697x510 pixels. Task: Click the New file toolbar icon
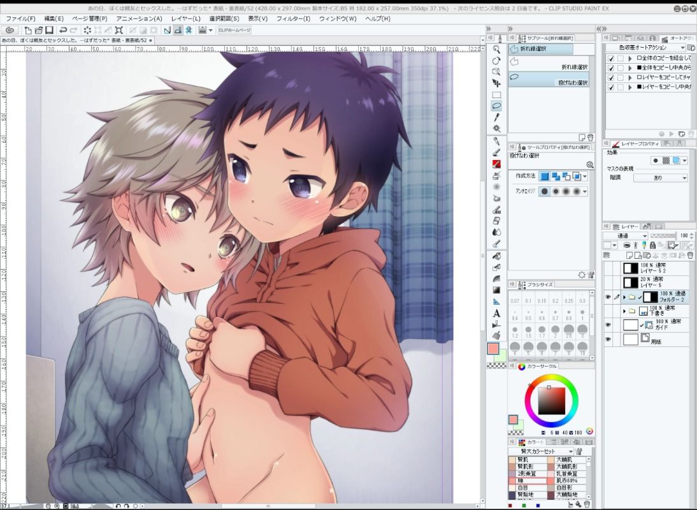click(x=28, y=30)
